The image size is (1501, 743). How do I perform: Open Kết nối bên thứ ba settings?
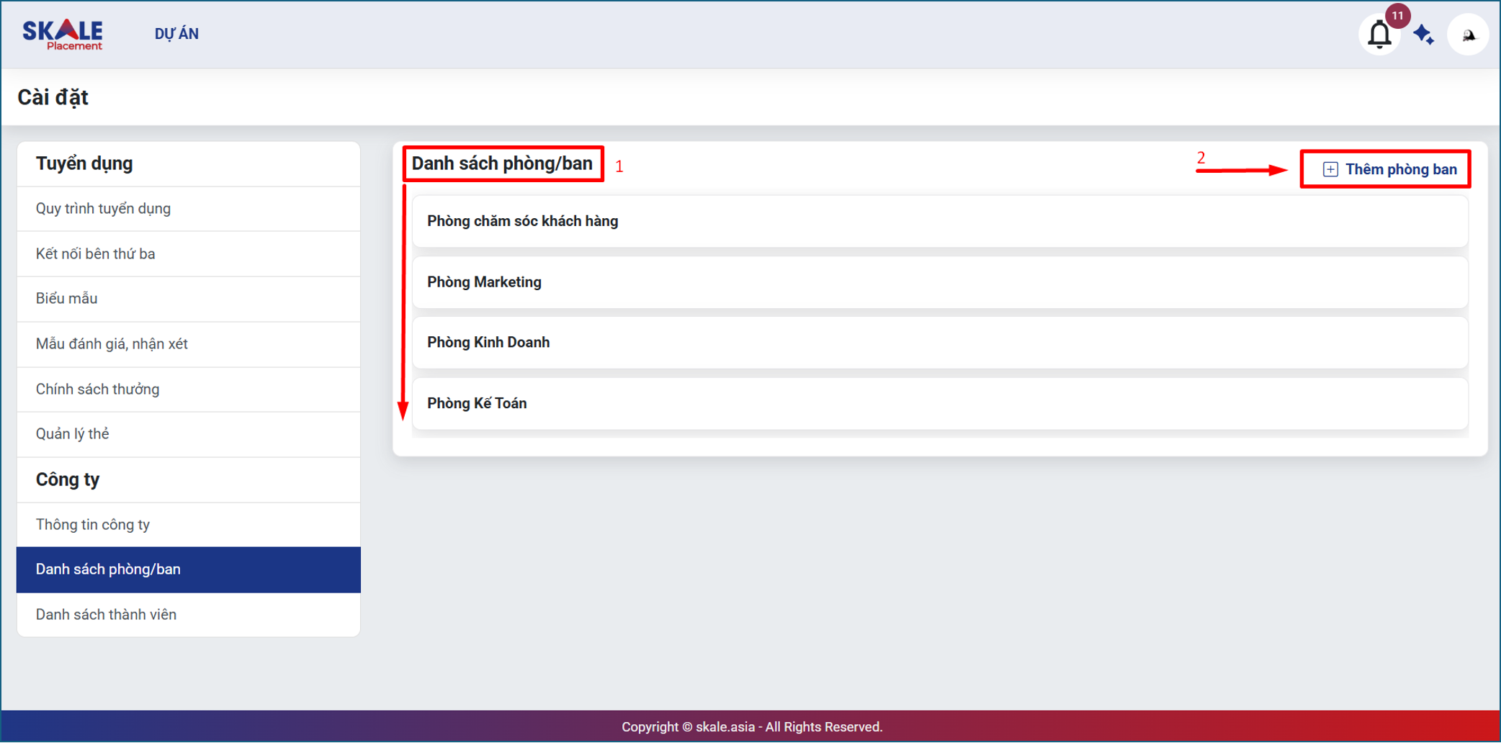96,254
